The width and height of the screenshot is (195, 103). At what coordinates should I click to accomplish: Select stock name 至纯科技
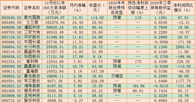coord(32,96)
